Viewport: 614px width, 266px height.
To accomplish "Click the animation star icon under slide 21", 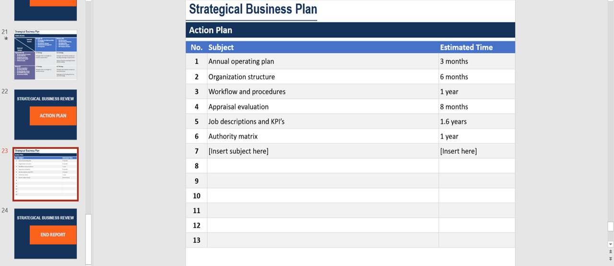I will tap(6, 38).
